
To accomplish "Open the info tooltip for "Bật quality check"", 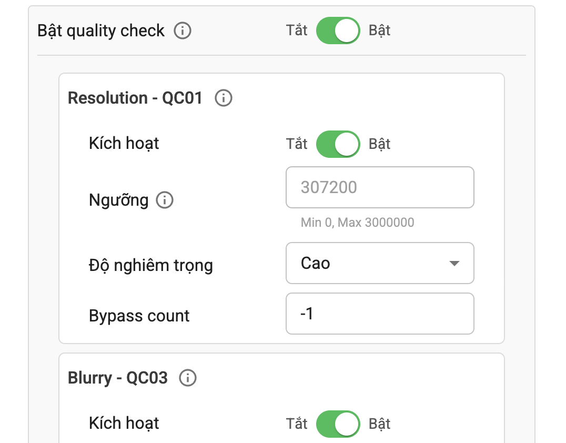I will tap(183, 31).
